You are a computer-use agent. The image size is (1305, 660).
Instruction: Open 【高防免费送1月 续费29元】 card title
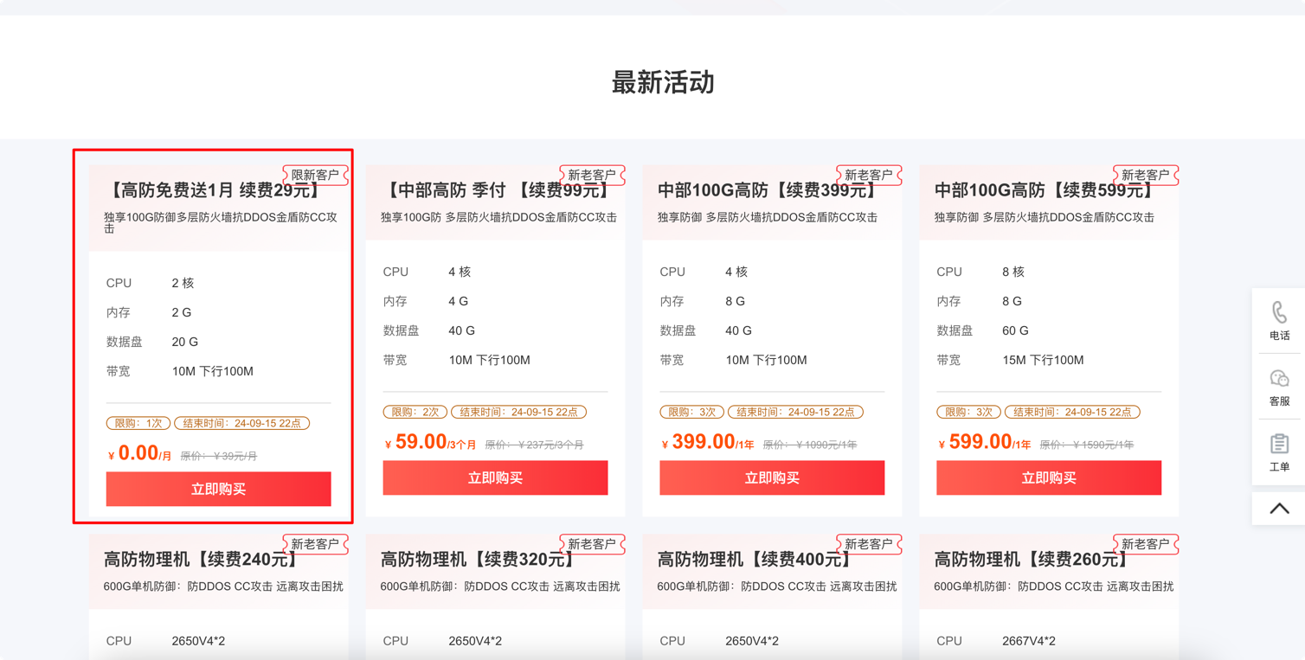[x=214, y=190]
